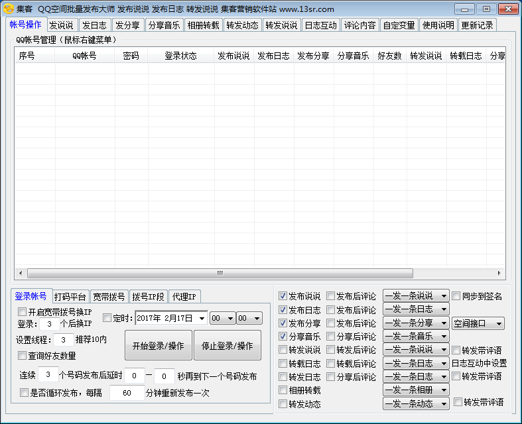The height and width of the screenshot is (424, 522).
Task: Tick the 定时 checkbox
Action: 107,318
